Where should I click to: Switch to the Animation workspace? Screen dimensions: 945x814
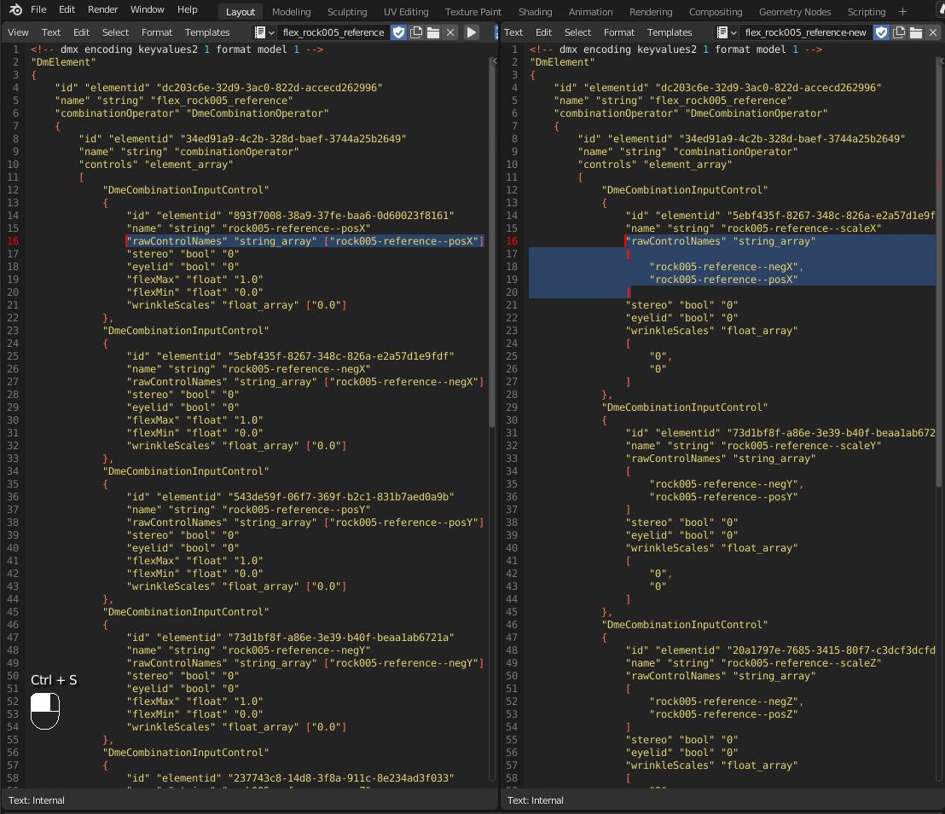pos(590,12)
